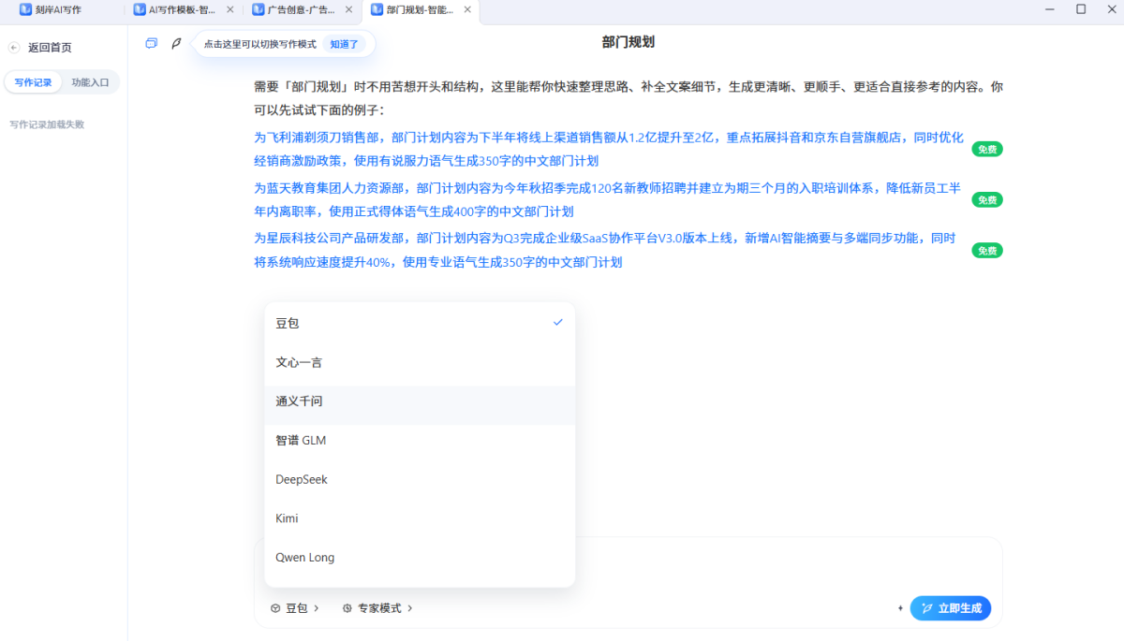
Task: Click the feather writing mode icon
Action: (176, 43)
